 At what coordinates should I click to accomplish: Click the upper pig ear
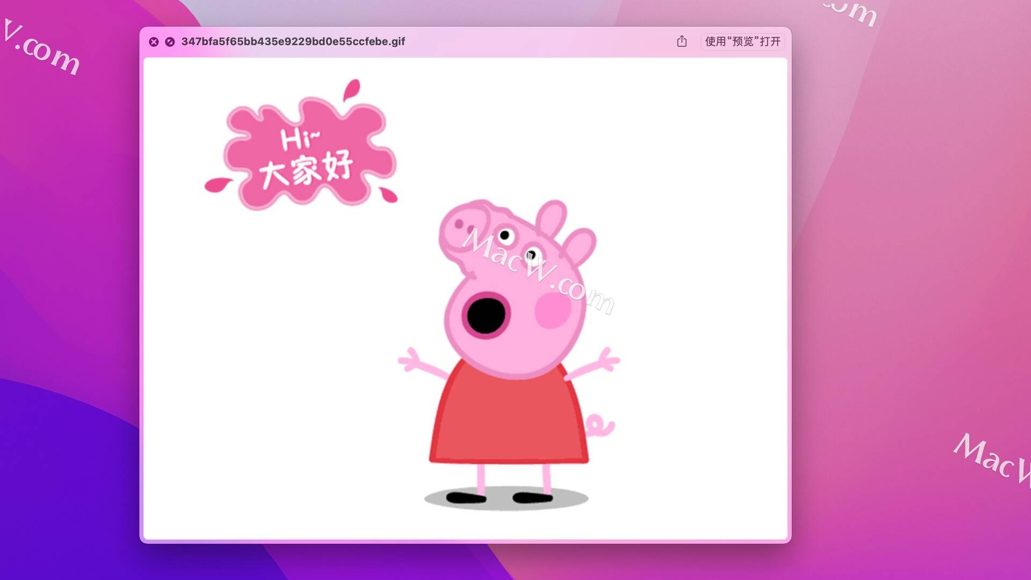pyautogui.click(x=551, y=218)
